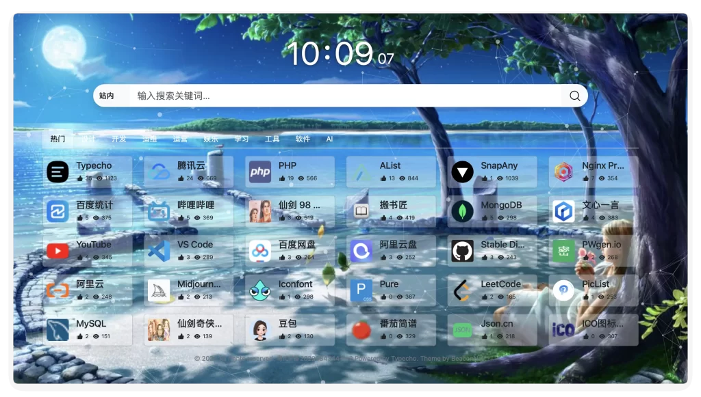Open the 站内 search scope selector
Screen dimensions: 701x397
pos(108,96)
